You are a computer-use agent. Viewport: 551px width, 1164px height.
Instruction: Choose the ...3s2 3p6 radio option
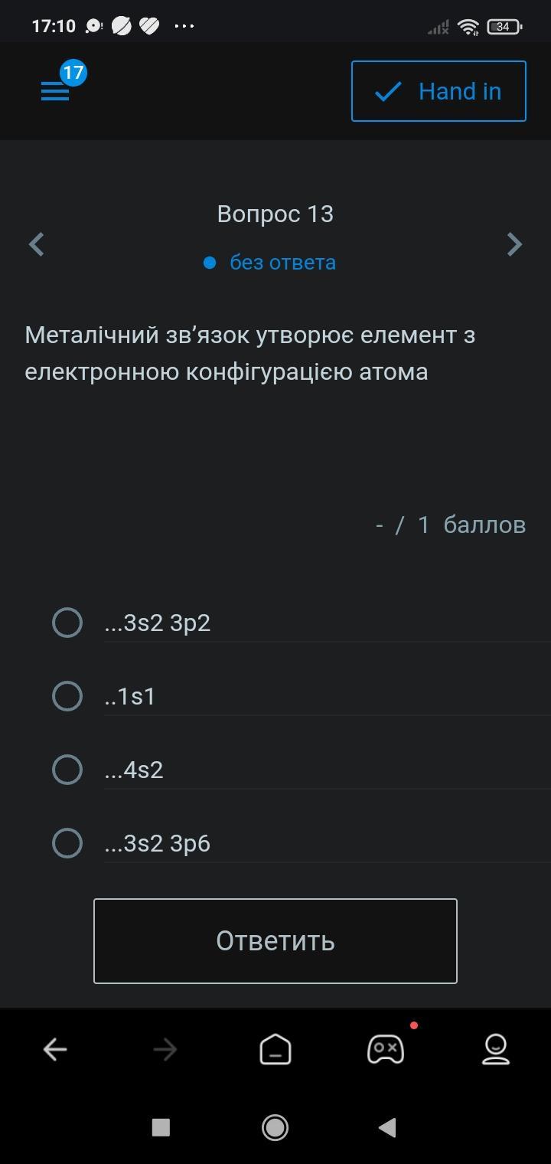pos(67,843)
